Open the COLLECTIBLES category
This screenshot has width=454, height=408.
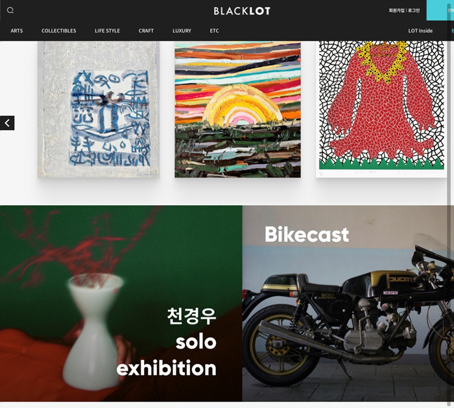(59, 30)
